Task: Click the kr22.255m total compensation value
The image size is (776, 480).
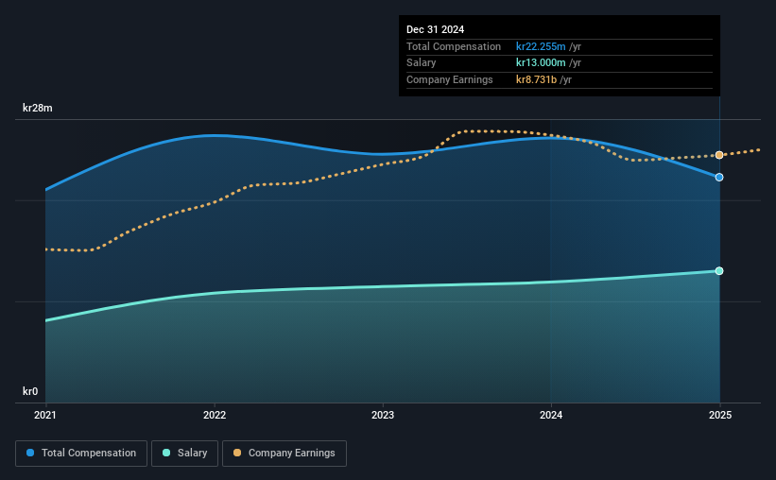Action: point(541,46)
